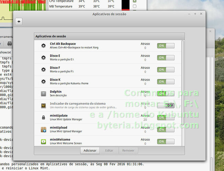Screen dimensions: 224x171
Task: Click the Remover button
Action: coord(128,150)
